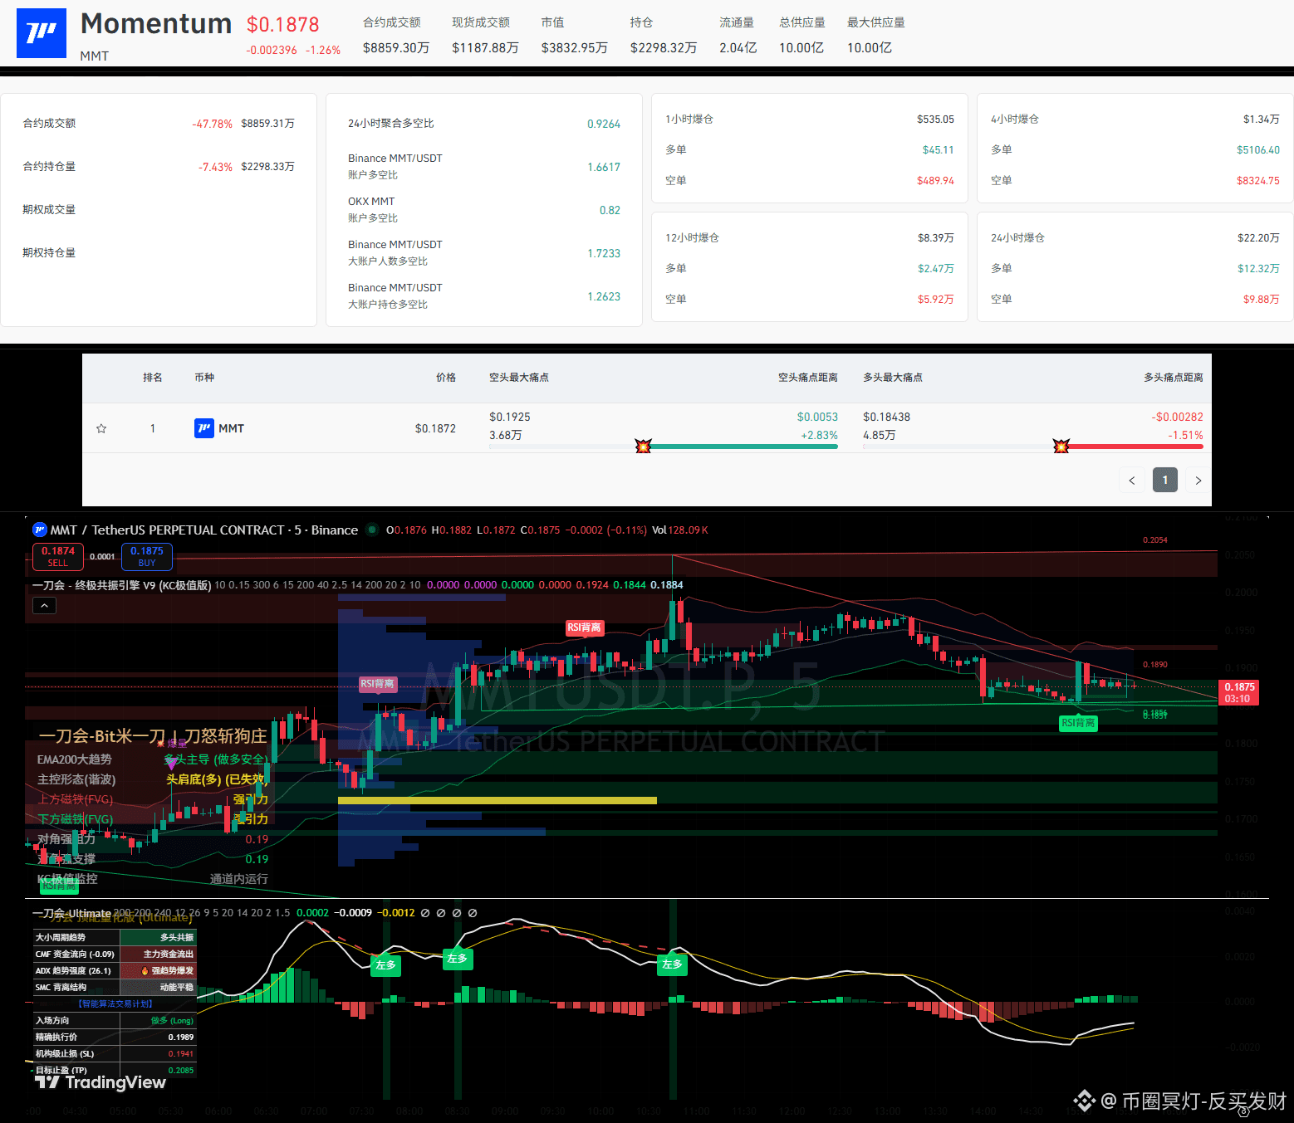
Task: Click the Binance 大账户人数多空比 value 1.7233
Action: (x=604, y=253)
